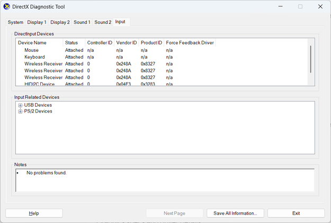
Task: Click the Device Name column header
Action: click(x=39, y=42)
